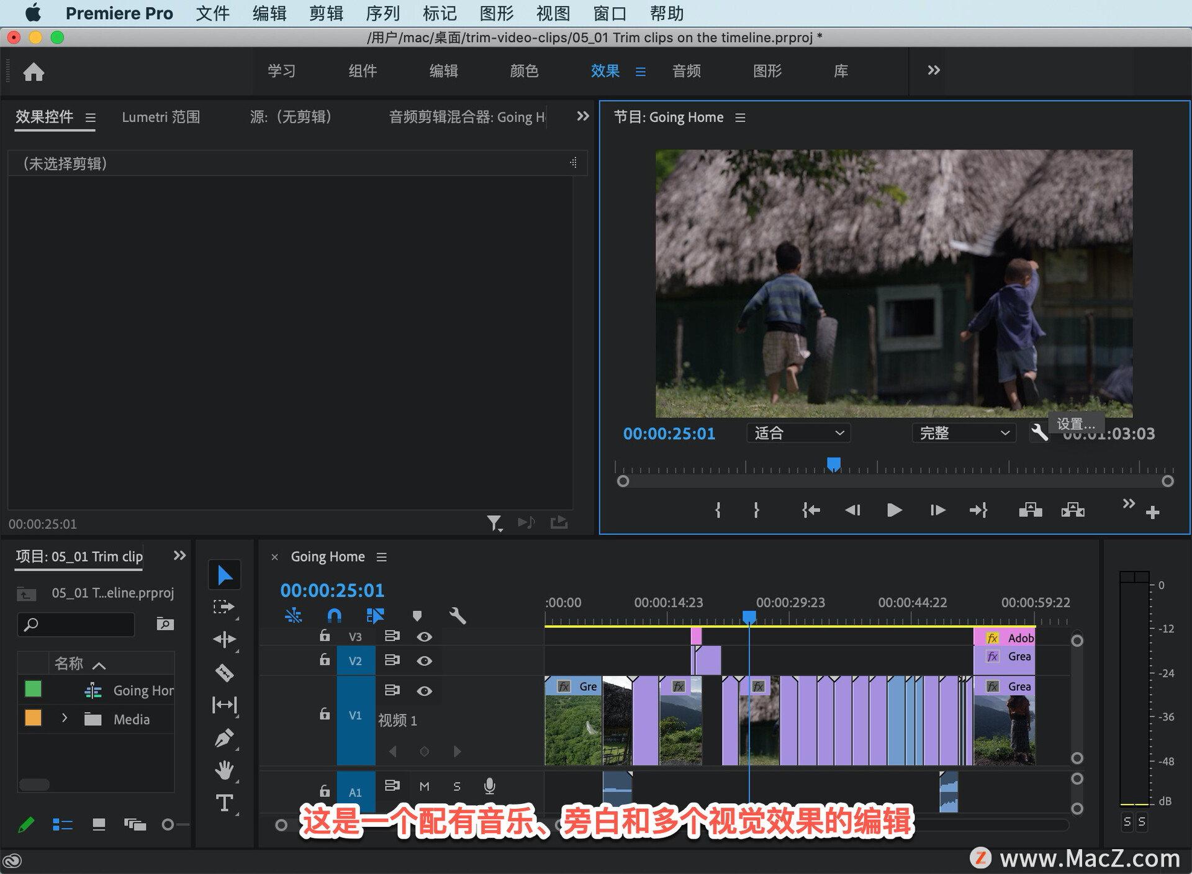Toggle V3 track lock
This screenshot has height=874, width=1192.
pos(324,636)
